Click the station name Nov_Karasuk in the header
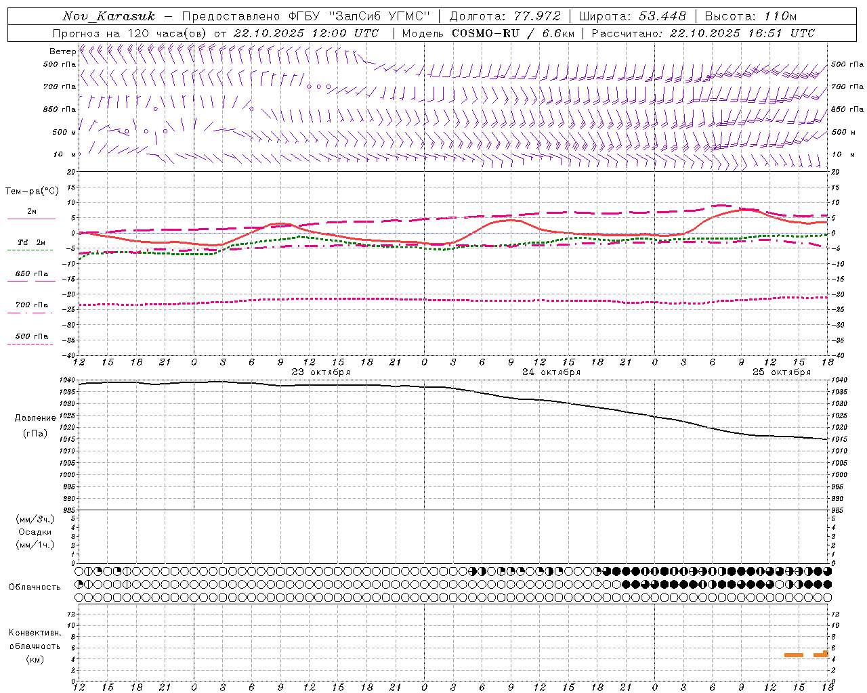Viewport: 867px width, 693px height. [108, 16]
